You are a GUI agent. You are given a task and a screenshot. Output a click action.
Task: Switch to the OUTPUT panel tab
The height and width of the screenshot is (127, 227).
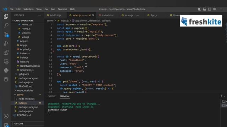point(51,96)
